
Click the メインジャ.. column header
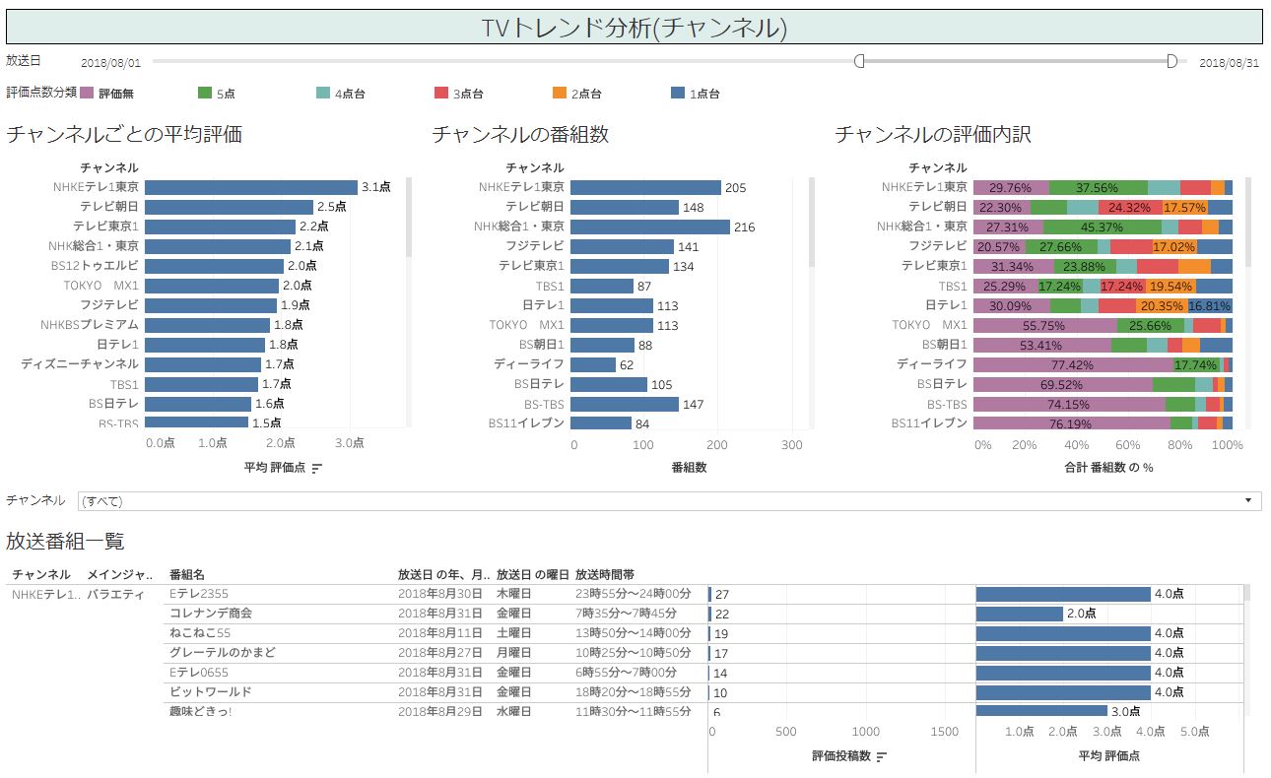pyautogui.click(x=120, y=574)
